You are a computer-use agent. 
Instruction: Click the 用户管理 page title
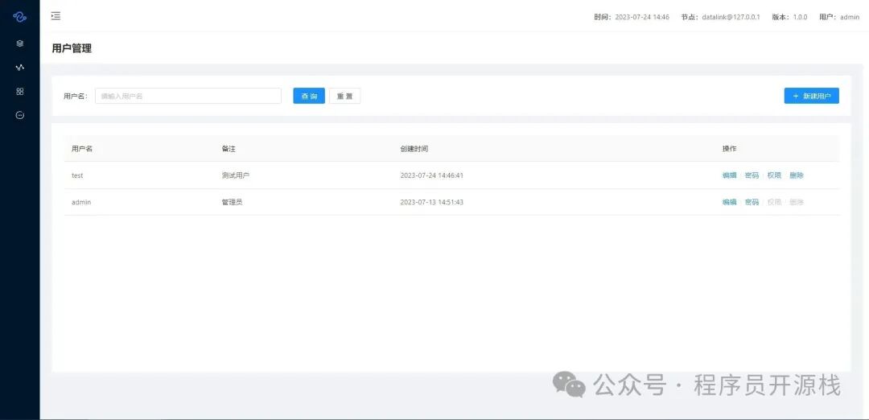(x=72, y=48)
